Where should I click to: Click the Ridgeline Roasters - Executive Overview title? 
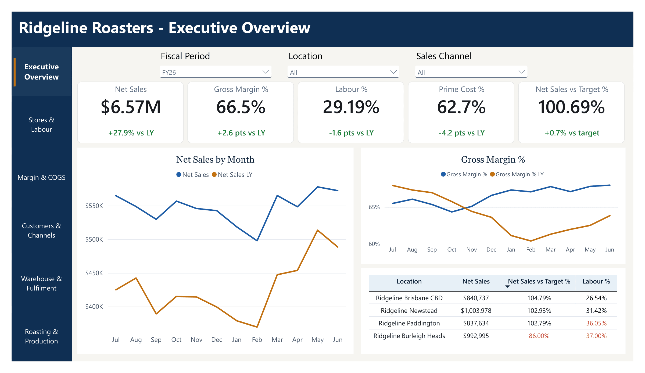tap(164, 28)
